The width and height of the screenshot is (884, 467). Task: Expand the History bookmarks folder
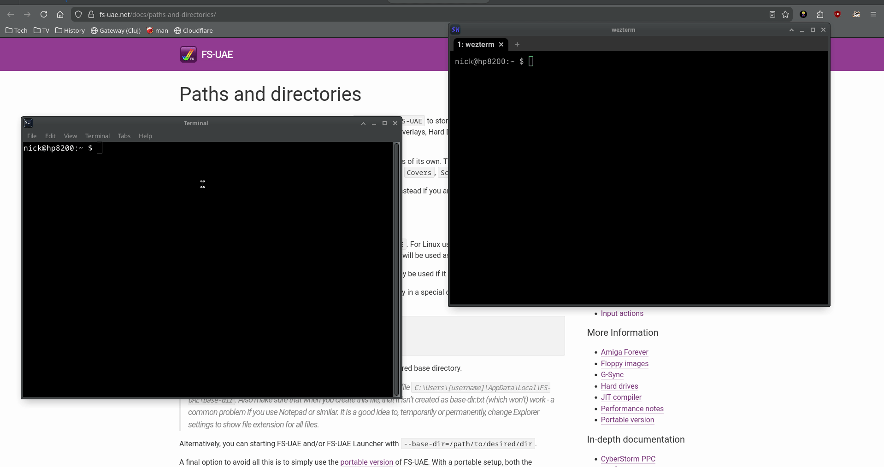point(70,30)
